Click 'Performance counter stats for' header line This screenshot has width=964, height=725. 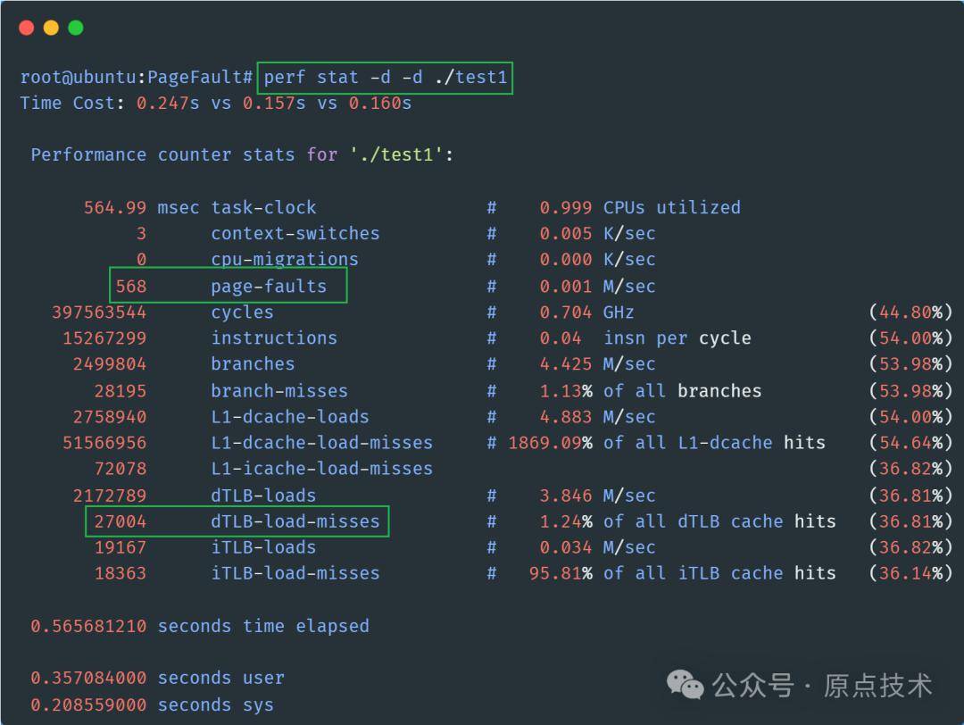242,154
